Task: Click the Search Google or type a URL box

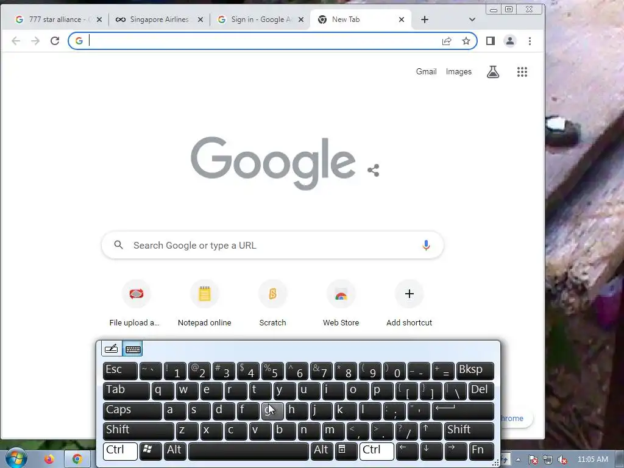Action: (272, 245)
